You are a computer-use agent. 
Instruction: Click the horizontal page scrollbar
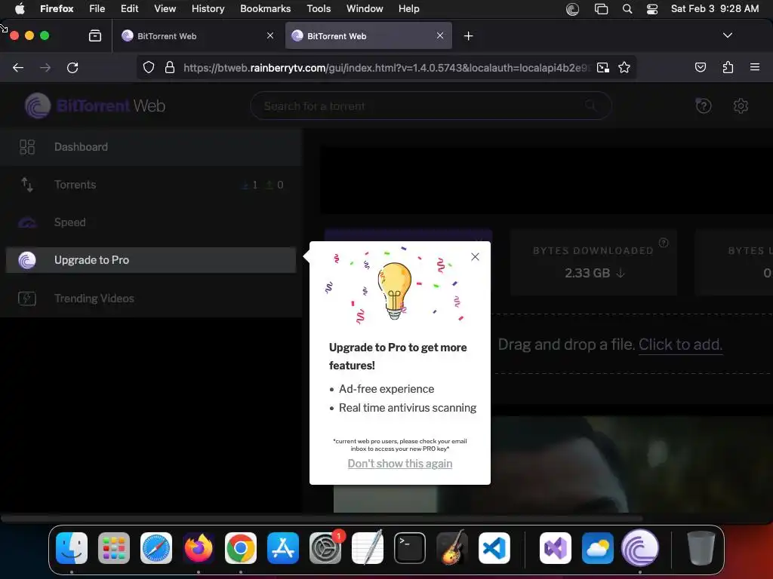click(322, 518)
